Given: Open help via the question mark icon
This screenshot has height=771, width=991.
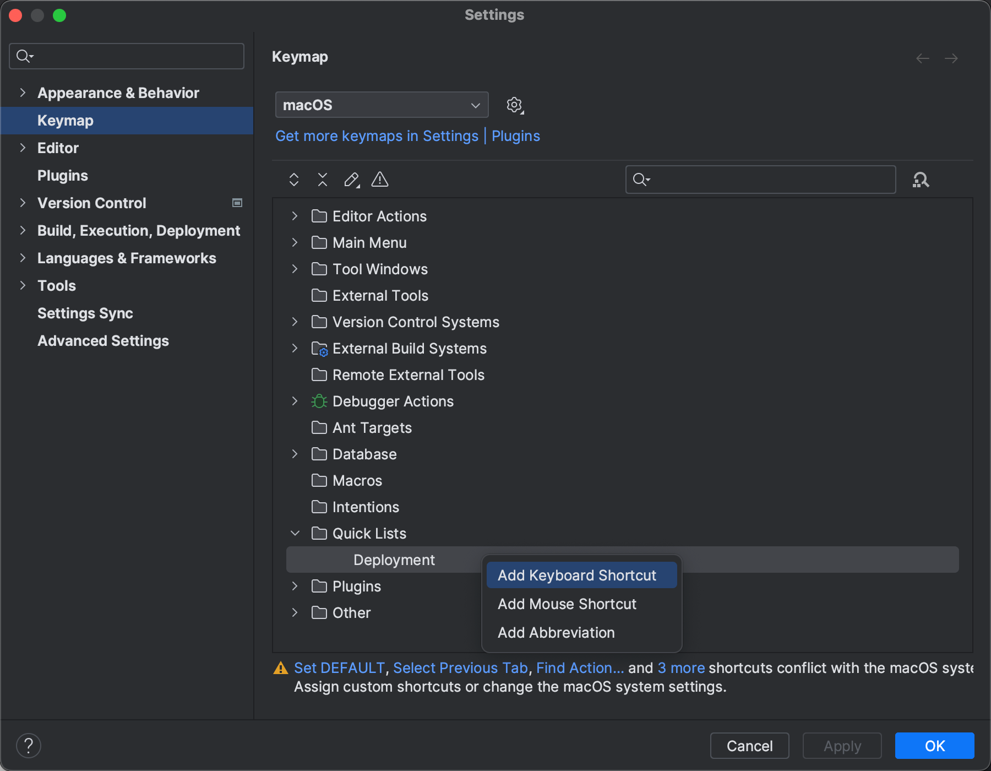Looking at the screenshot, I should coord(29,745).
